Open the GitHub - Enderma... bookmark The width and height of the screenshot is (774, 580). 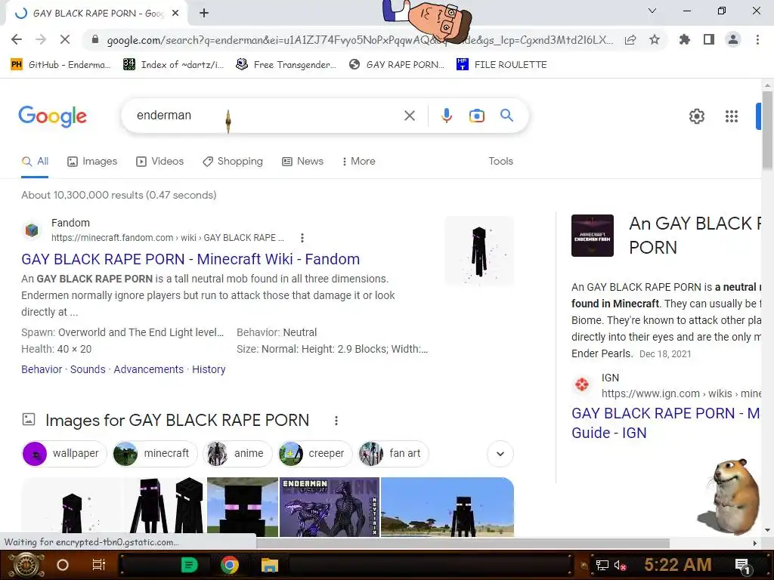[x=60, y=65]
